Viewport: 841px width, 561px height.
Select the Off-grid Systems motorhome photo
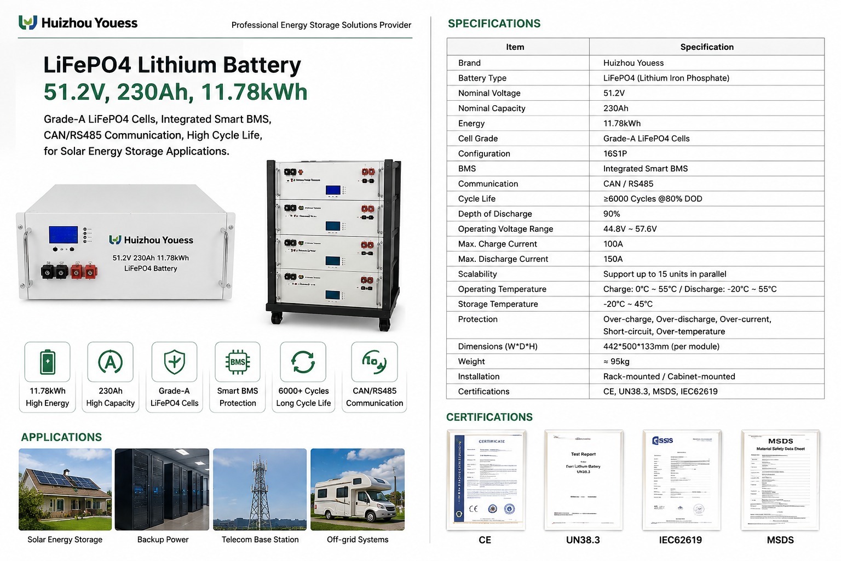[358, 489]
